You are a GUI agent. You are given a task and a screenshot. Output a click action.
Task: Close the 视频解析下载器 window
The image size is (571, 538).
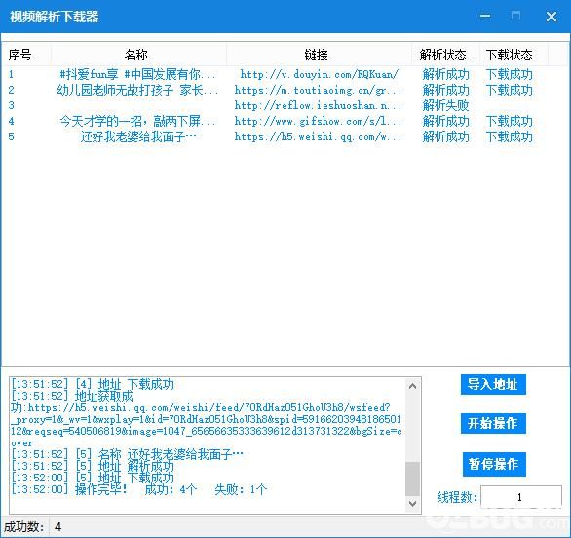coord(552,17)
